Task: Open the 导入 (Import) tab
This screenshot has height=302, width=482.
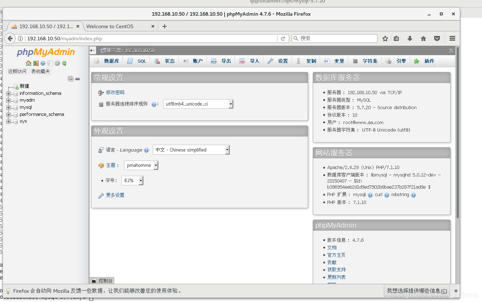Action: point(250,61)
